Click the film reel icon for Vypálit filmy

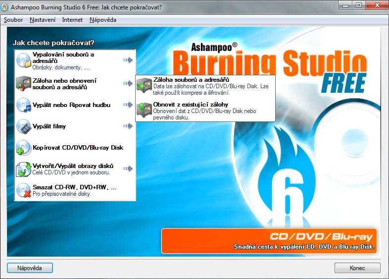tap(24, 126)
